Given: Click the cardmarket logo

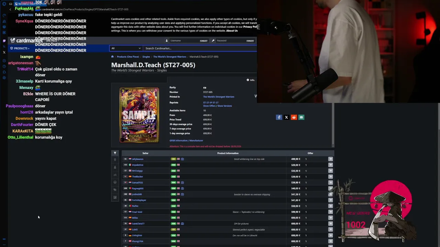Looking at the screenshot, I should click(26, 41).
